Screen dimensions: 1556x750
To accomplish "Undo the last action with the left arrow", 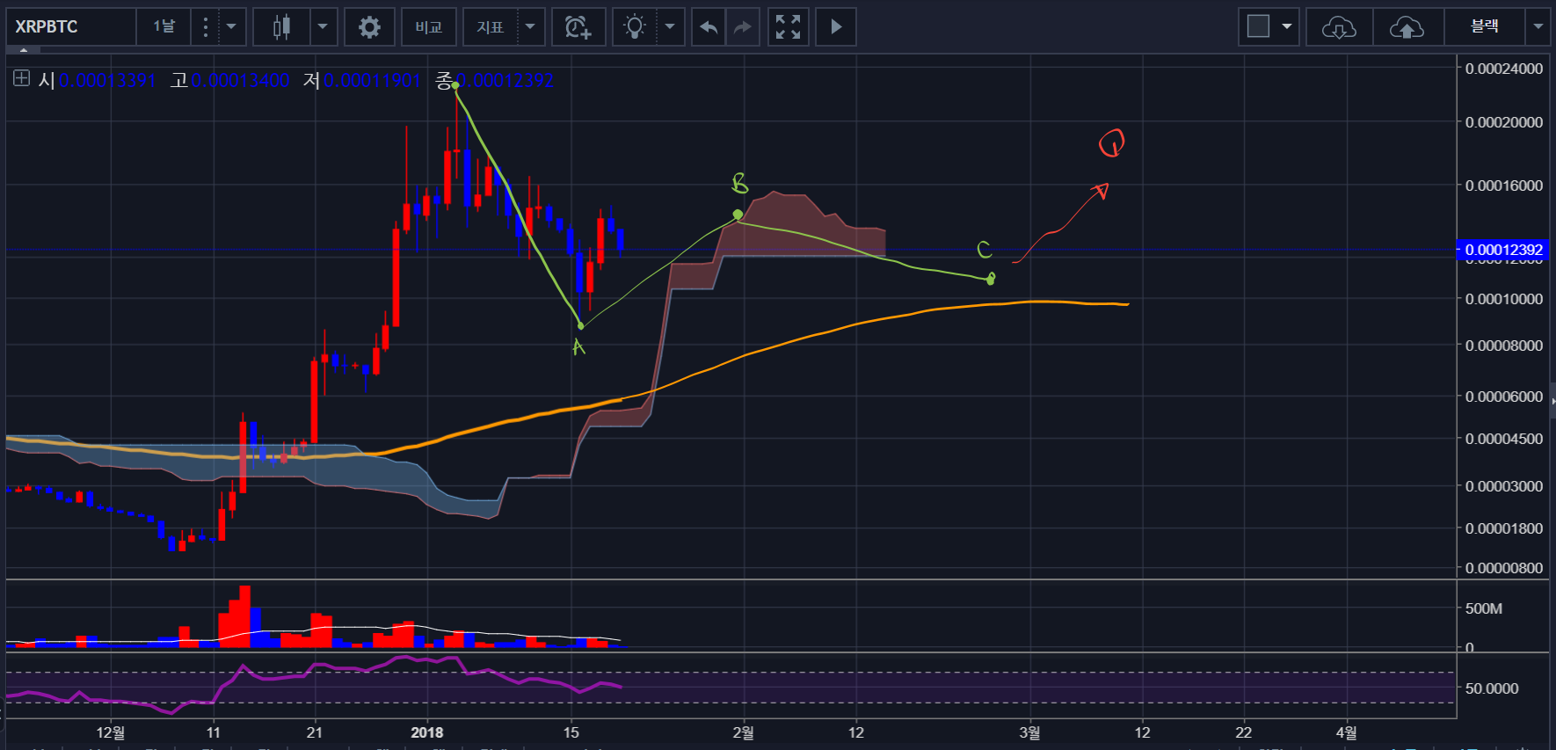I will click(709, 27).
